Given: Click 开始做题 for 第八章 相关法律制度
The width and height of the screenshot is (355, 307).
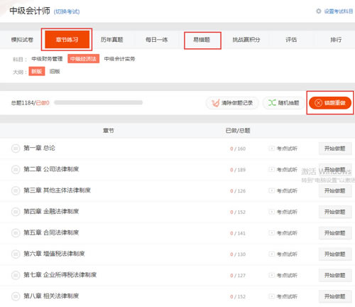Looking at the screenshot, I should point(334,296).
